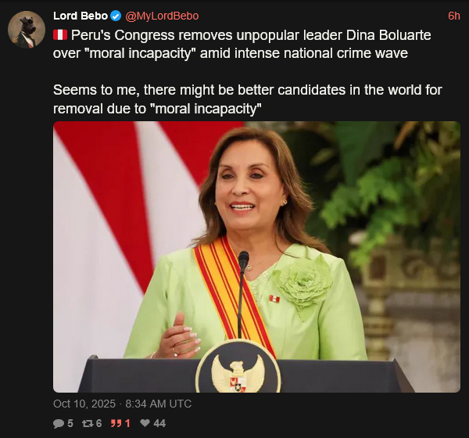Viewport: 469px width, 438px height.
Task: Click the "Seems to me" commentary paragraph
Action: 247,98
